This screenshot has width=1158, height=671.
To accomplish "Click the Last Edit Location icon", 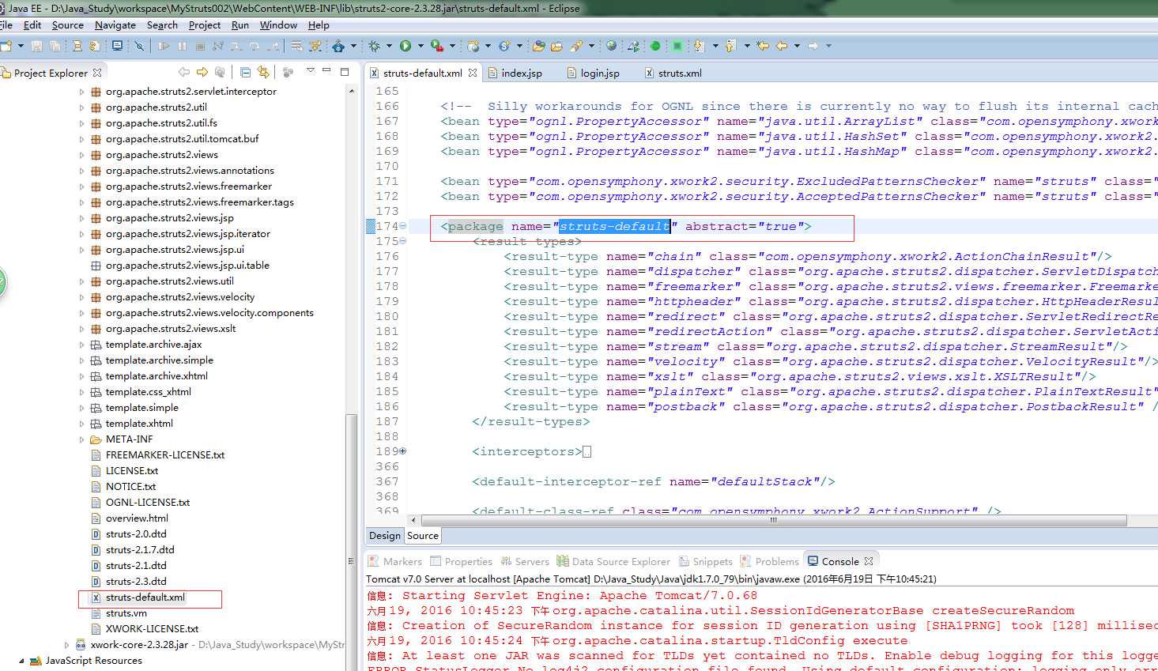I will pos(763,46).
